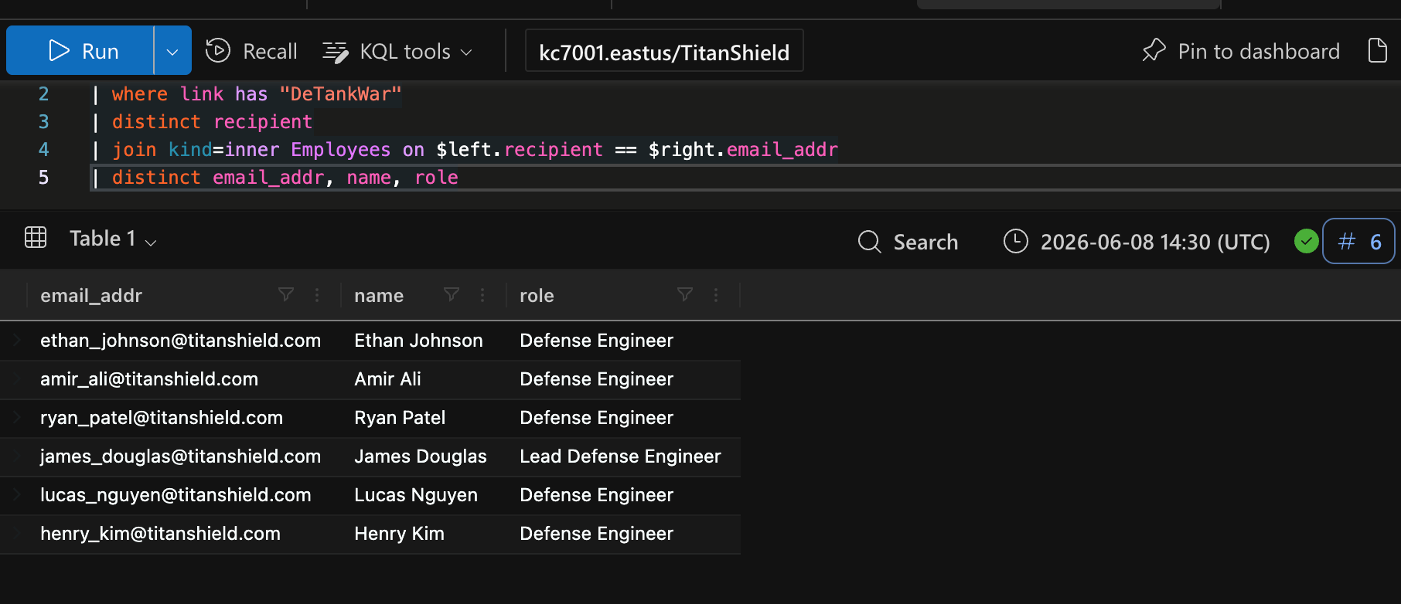Open the Run options dropdown arrow

click(x=172, y=51)
